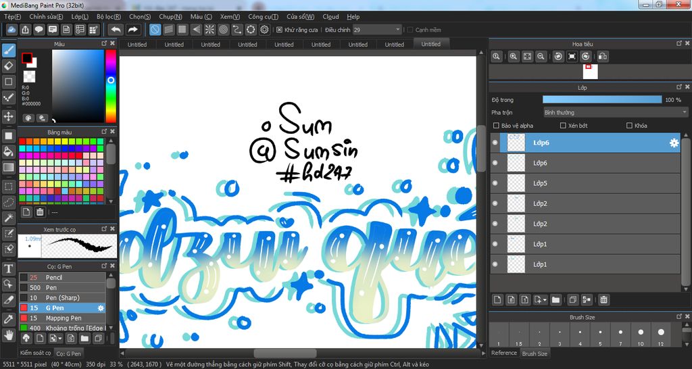
Task: Switch to the Reference tab
Action: (x=504, y=353)
